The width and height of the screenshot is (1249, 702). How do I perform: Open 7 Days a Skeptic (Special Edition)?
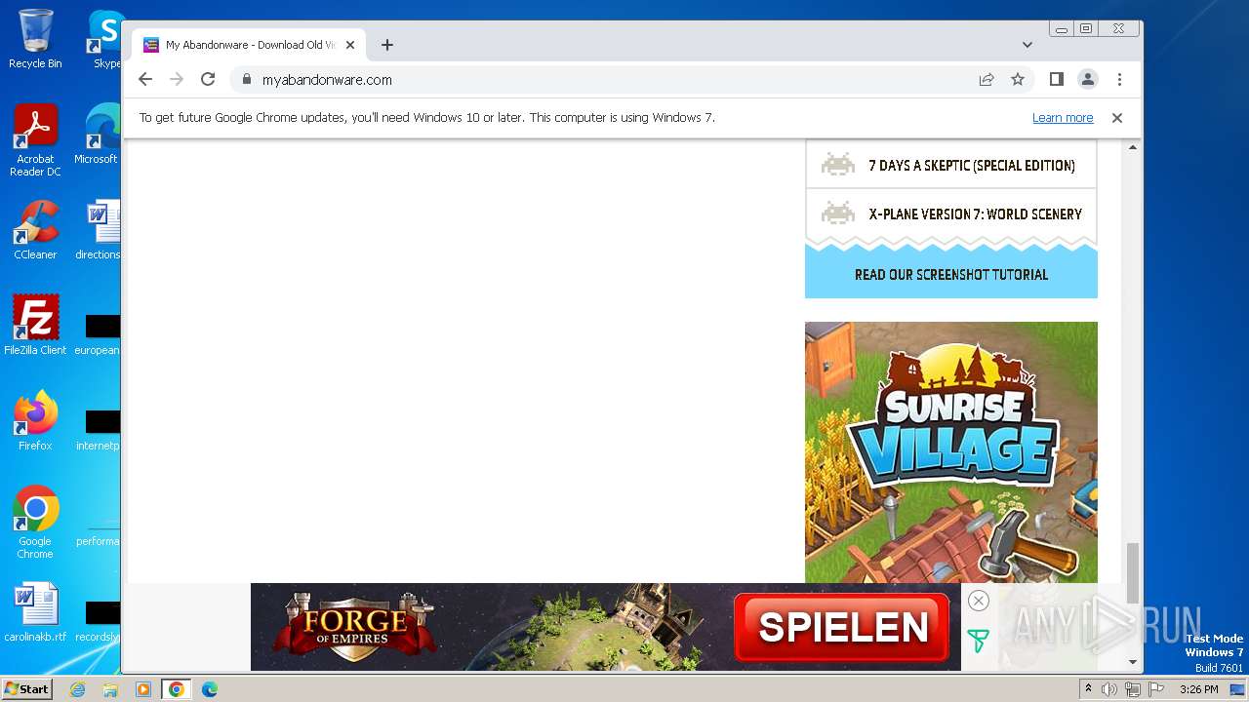972,166
